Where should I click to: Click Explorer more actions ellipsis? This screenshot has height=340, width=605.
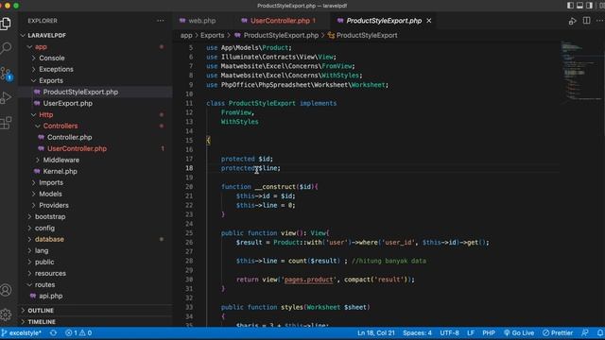160,21
